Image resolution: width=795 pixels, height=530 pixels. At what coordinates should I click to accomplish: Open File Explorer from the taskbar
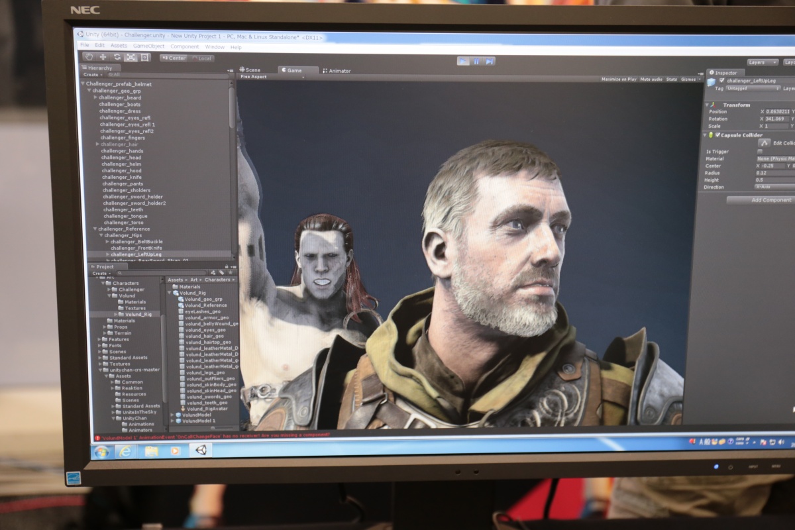(151, 451)
